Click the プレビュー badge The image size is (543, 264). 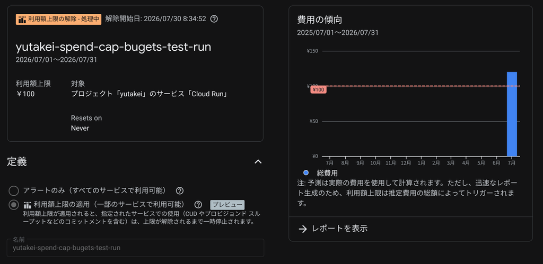point(227,205)
